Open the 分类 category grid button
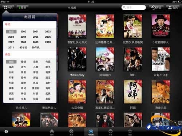Image resolution: width=182 pixels, height=136 pixels. [x=8, y=7]
